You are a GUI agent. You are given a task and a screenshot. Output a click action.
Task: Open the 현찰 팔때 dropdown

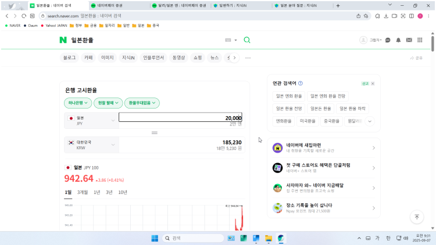108,103
